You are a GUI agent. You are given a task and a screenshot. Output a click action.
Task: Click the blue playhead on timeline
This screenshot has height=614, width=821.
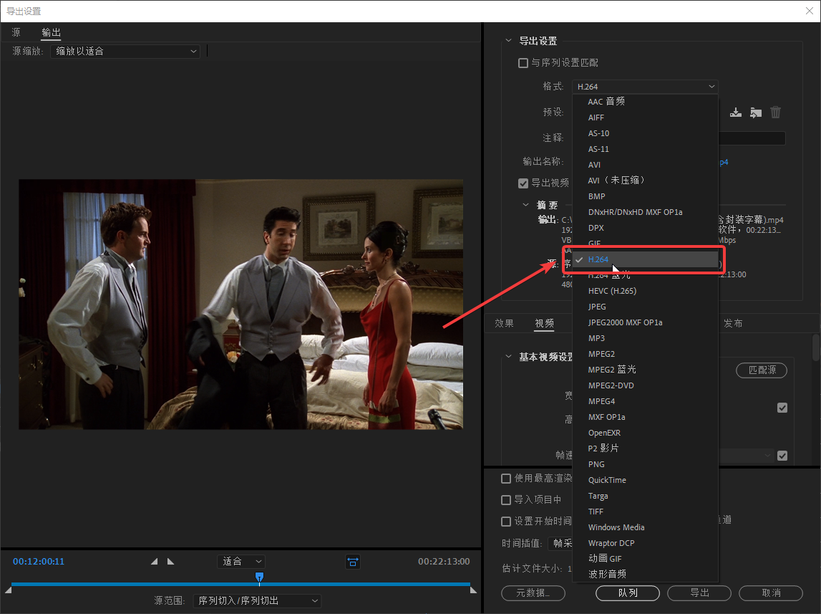[259, 577]
